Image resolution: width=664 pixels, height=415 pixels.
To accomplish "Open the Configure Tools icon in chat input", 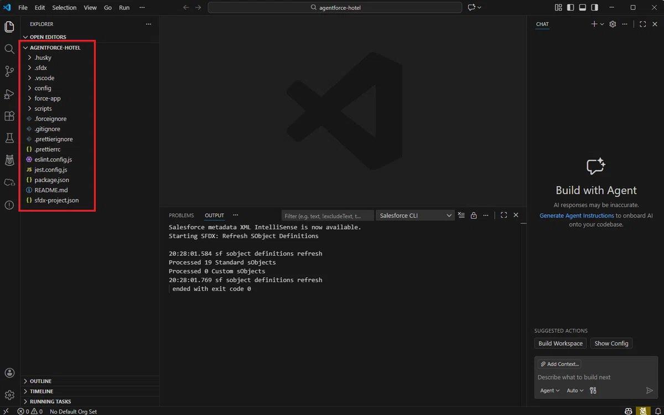I will [593, 391].
